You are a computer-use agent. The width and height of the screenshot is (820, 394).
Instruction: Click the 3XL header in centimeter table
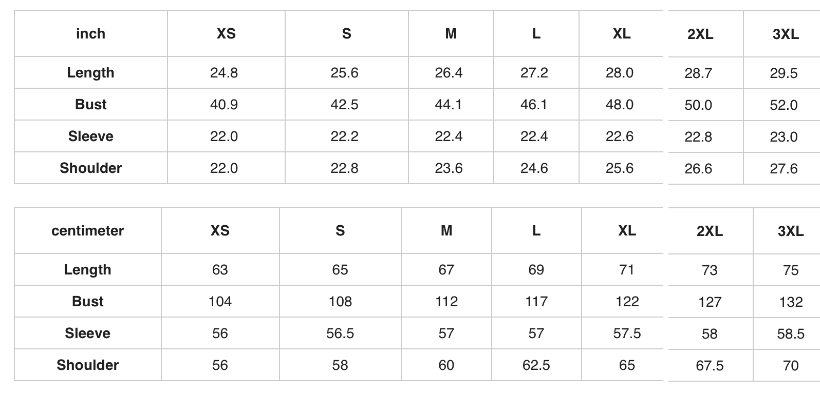791,231
